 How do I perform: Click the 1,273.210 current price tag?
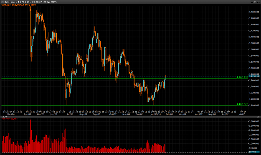(x=254, y=76)
